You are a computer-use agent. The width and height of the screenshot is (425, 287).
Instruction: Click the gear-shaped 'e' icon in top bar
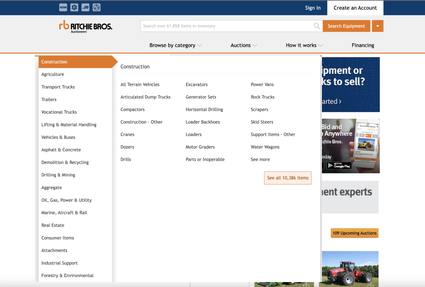tap(74, 7)
